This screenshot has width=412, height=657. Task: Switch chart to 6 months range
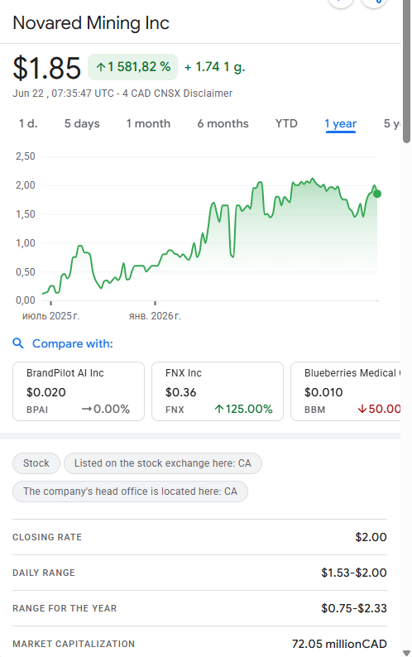pyautogui.click(x=223, y=123)
